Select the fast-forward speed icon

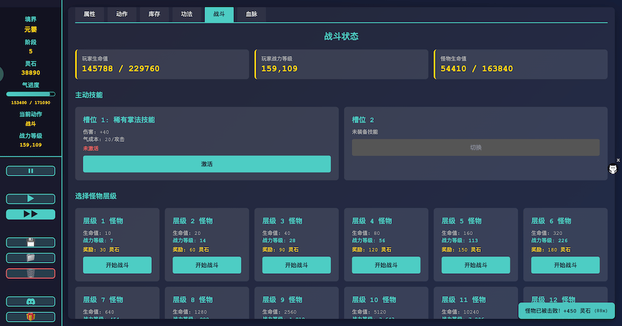tap(30, 214)
